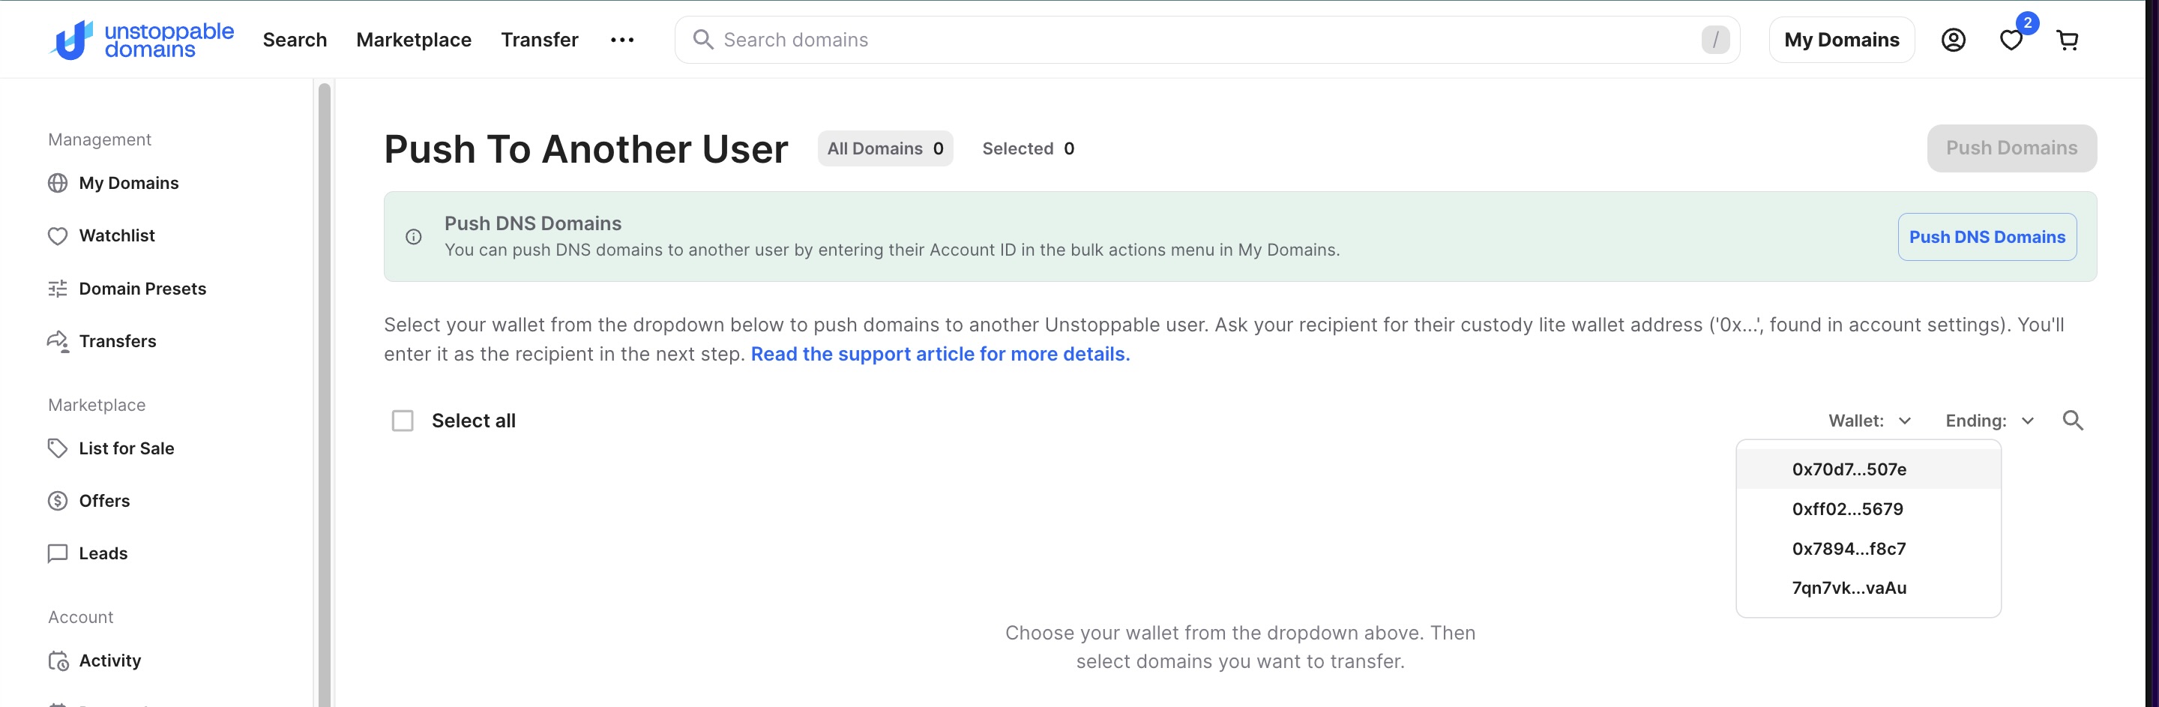
Task: Go to Leads in sidebar
Action: pyautogui.click(x=103, y=553)
